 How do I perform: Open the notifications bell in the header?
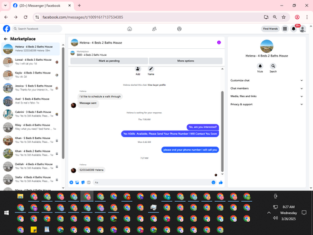(x=294, y=29)
